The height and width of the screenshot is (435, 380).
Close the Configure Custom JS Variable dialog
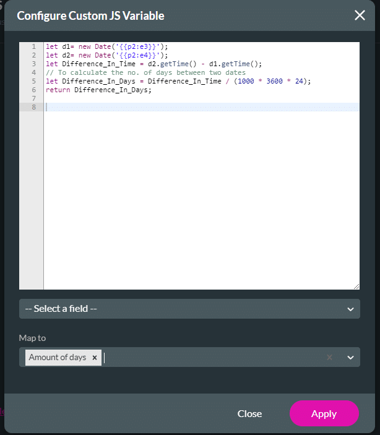point(360,15)
